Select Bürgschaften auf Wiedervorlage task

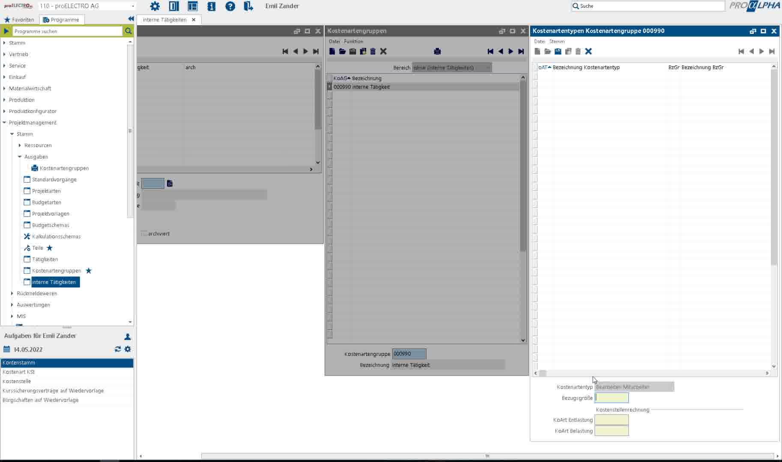67,400
